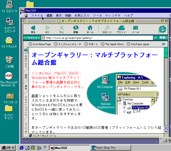Click the browser window collapse box
This screenshot has height=151, width=171.
click(166, 21)
